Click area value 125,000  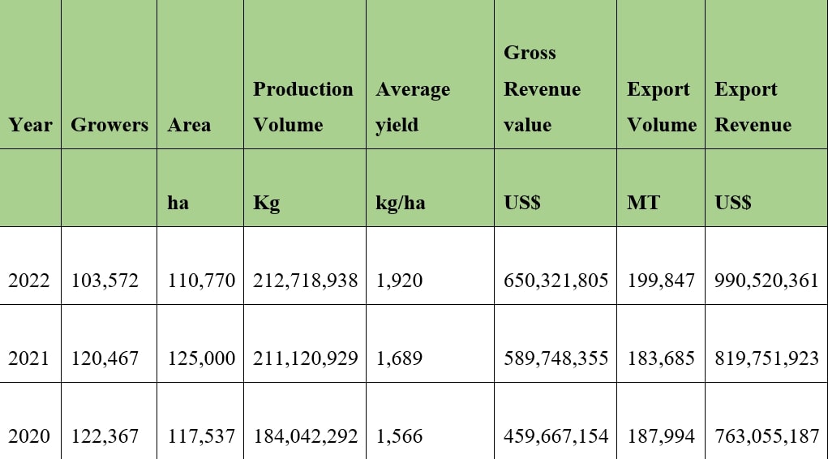201,358
